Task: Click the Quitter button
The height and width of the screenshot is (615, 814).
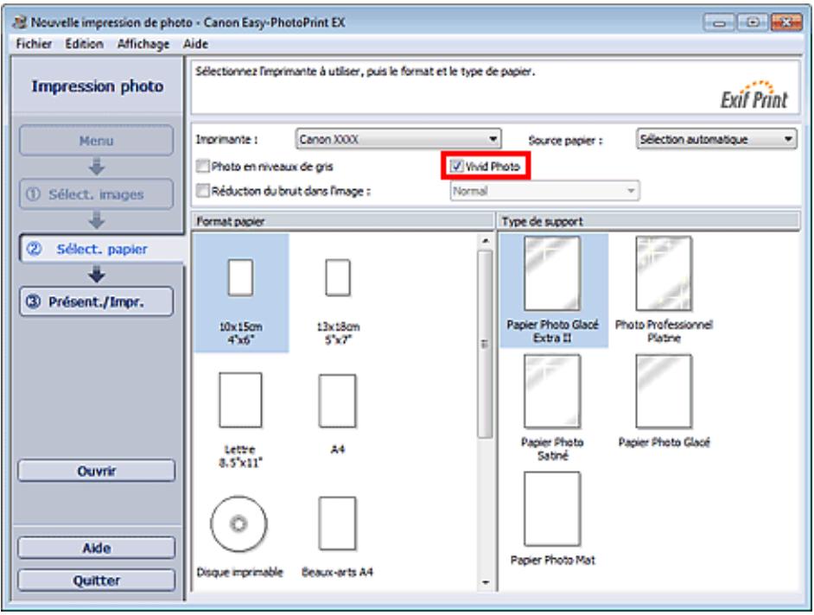Action: 97,580
